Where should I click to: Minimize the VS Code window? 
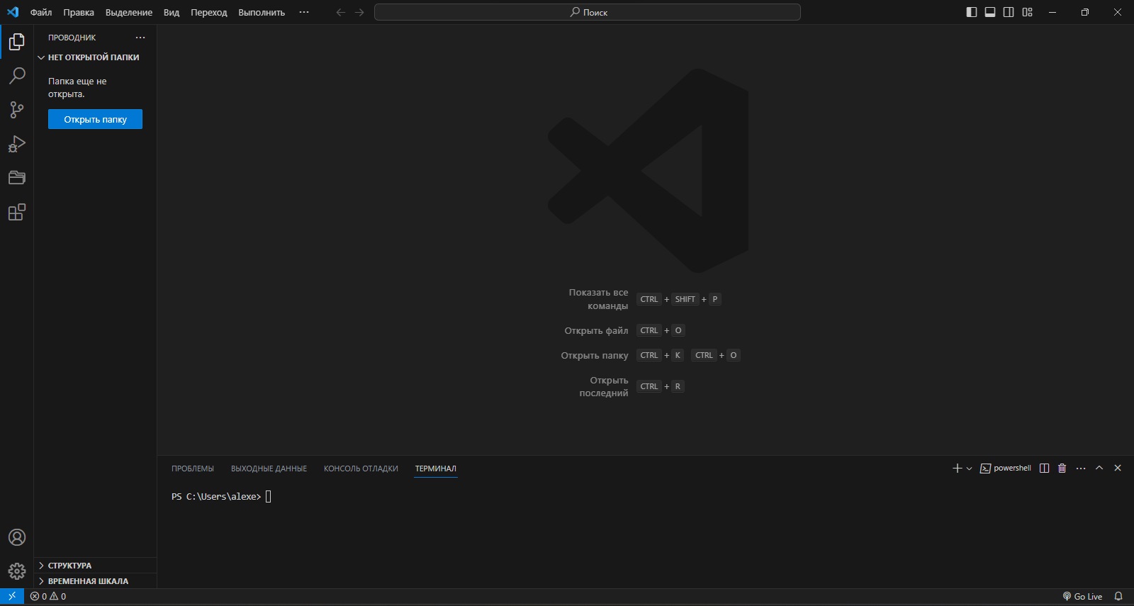(x=1052, y=12)
